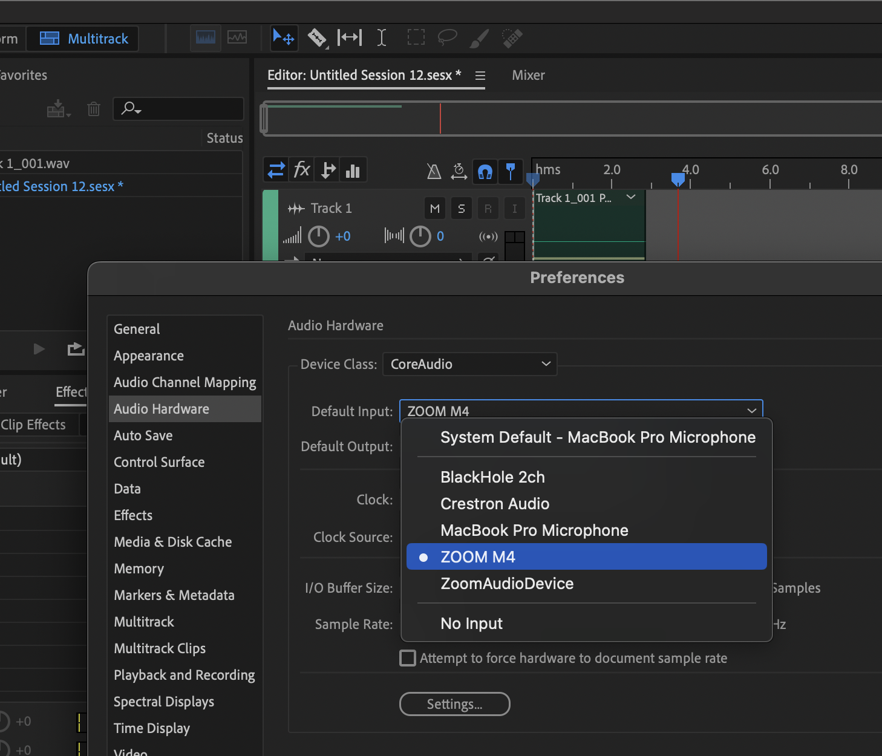This screenshot has width=882, height=756.
Task: Click the metronome icon
Action: 434,171
